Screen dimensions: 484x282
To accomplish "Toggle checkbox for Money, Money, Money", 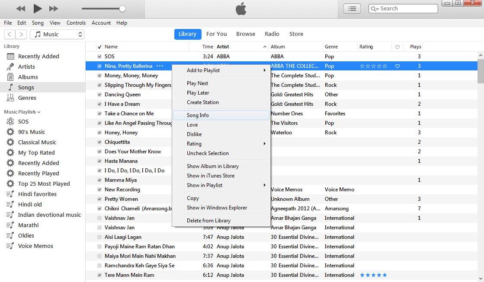I will (99, 76).
